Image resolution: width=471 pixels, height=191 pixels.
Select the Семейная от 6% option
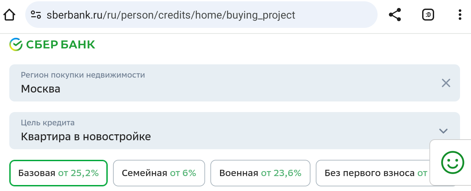159,173
